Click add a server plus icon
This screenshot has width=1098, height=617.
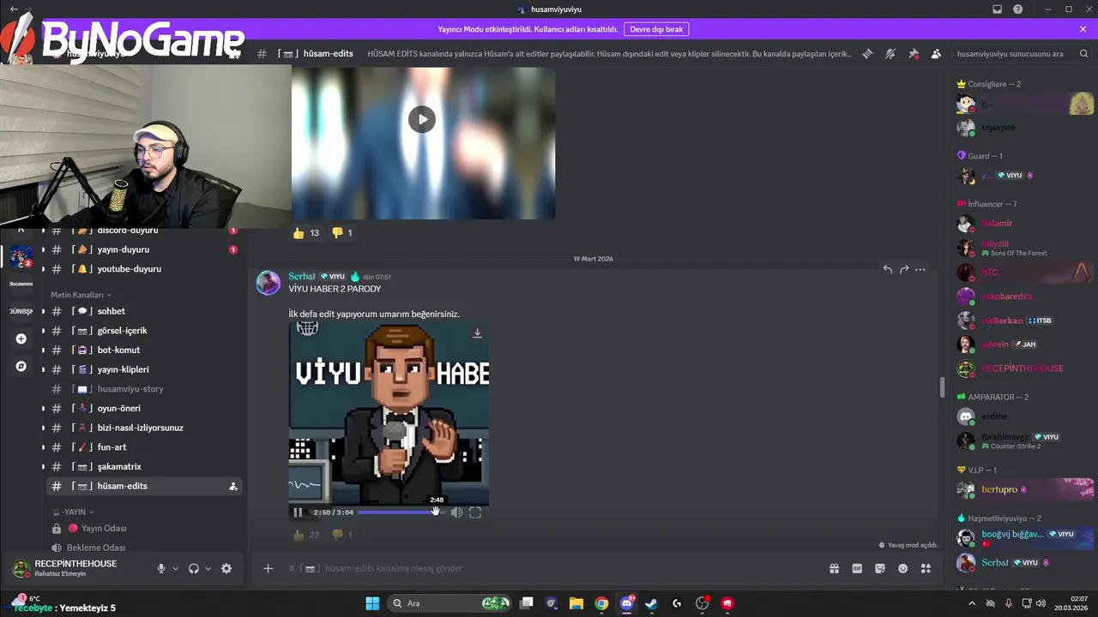point(21,338)
